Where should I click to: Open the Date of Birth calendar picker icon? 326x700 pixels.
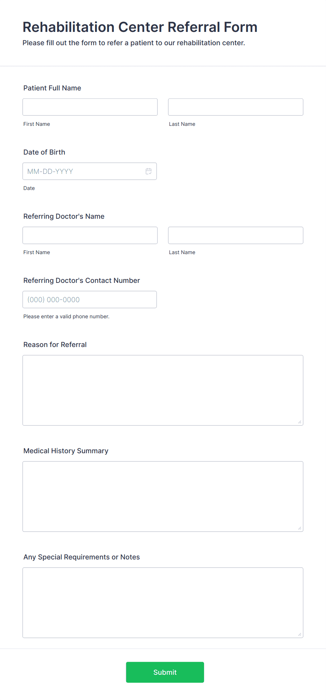pyautogui.click(x=149, y=171)
